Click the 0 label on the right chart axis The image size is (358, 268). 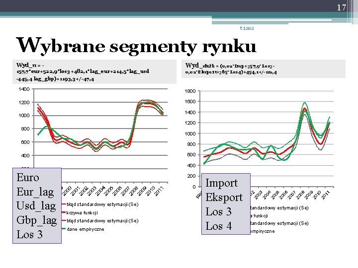[194, 187]
